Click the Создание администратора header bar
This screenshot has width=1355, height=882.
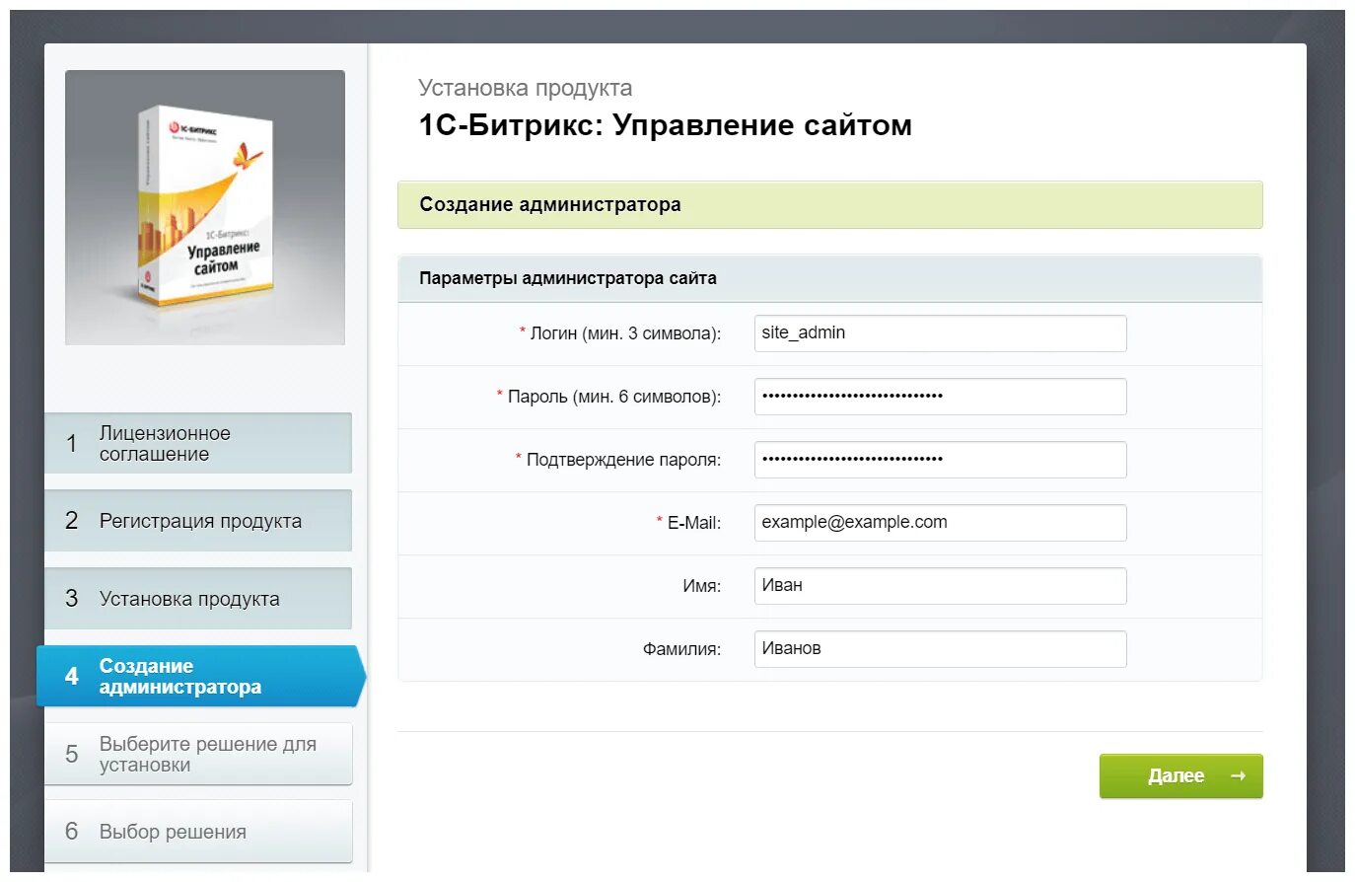pos(829,205)
